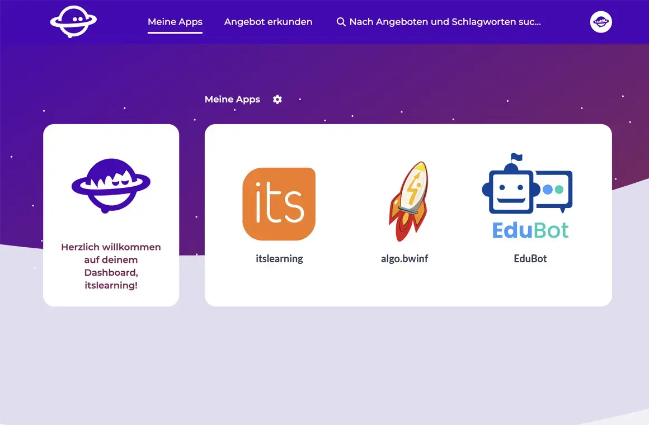Click the orange its logo tile

click(279, 204)
